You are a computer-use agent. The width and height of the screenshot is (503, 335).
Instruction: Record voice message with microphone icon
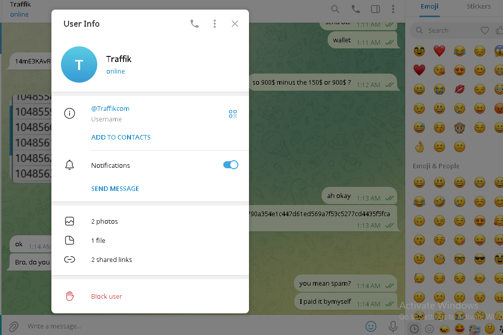pyautogui.click(x=393, y=326)
